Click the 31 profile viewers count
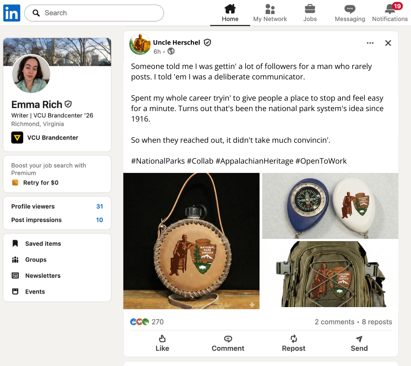Screen dimensions: 411x366 click(x=99, y=206)
